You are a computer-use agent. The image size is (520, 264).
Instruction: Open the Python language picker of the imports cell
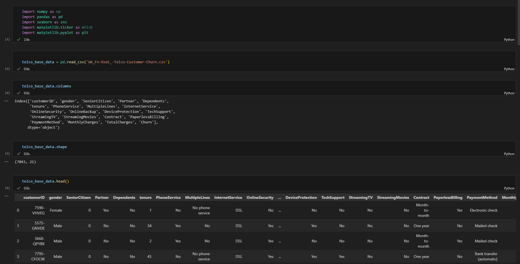point(509,40)
